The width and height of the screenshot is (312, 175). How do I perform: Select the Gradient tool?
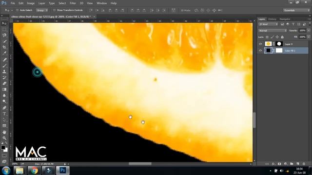(4, 89)
